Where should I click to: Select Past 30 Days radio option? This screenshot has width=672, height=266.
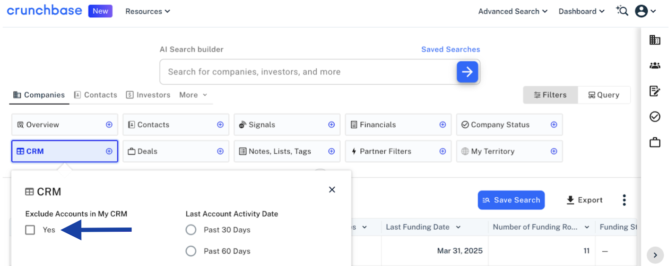tap(191, 230)
